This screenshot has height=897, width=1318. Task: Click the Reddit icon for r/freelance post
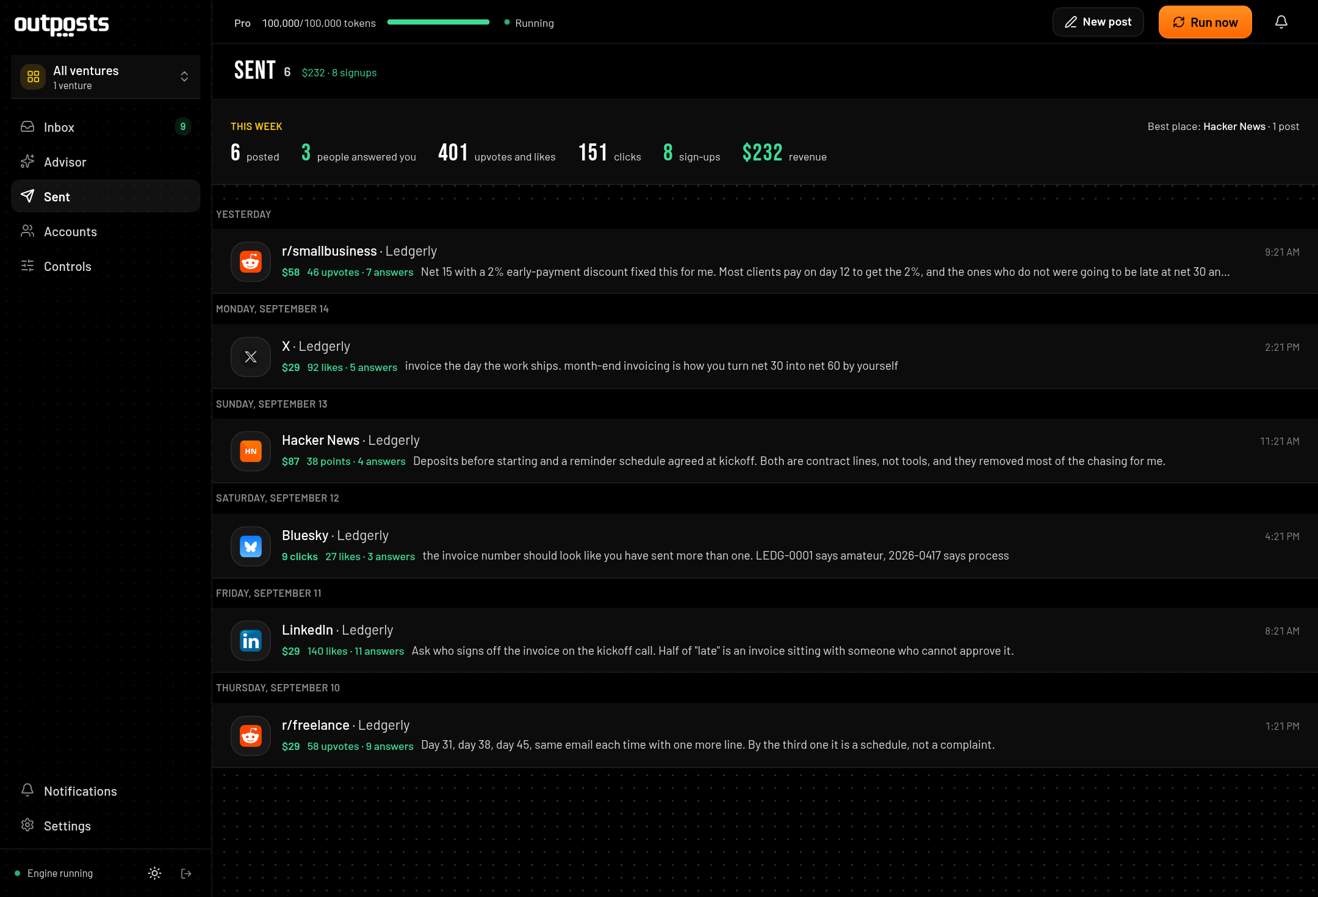251,736
